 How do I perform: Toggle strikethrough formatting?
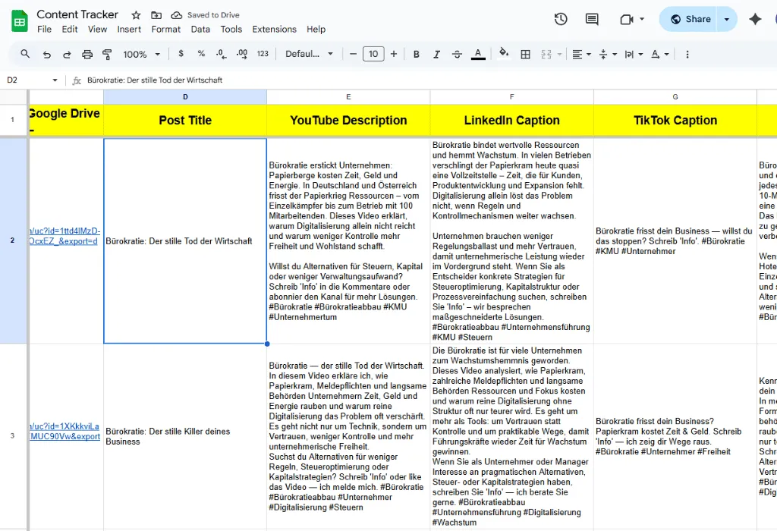(457, 54)
